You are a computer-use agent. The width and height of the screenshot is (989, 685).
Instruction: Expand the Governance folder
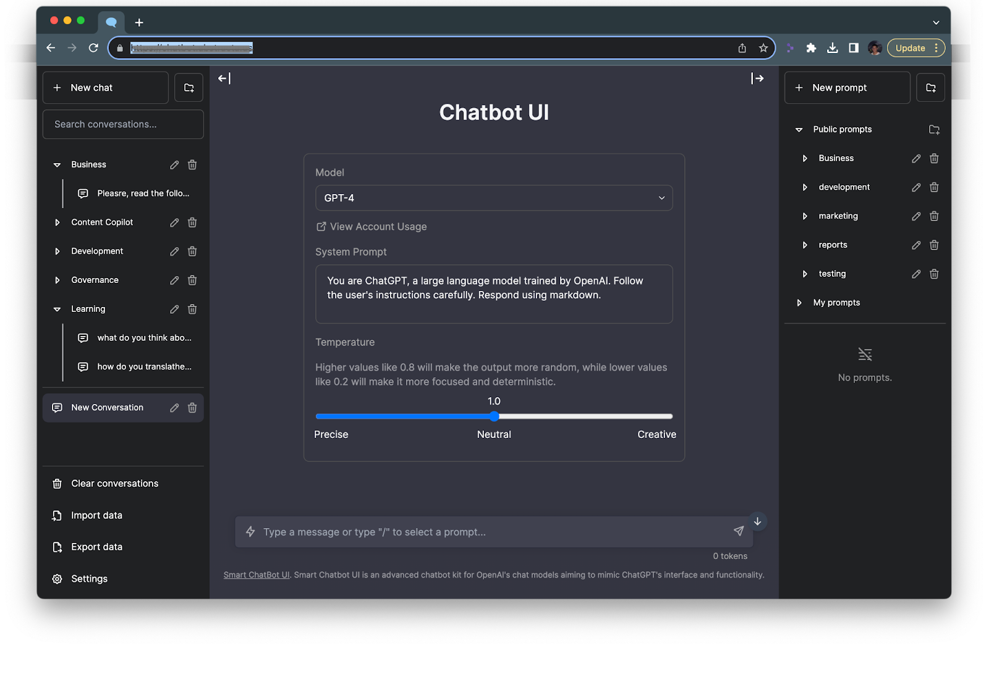[57, 280]
